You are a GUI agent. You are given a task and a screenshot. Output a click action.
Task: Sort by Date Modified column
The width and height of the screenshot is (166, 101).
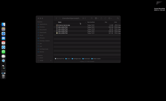click(x=91, y=22)
